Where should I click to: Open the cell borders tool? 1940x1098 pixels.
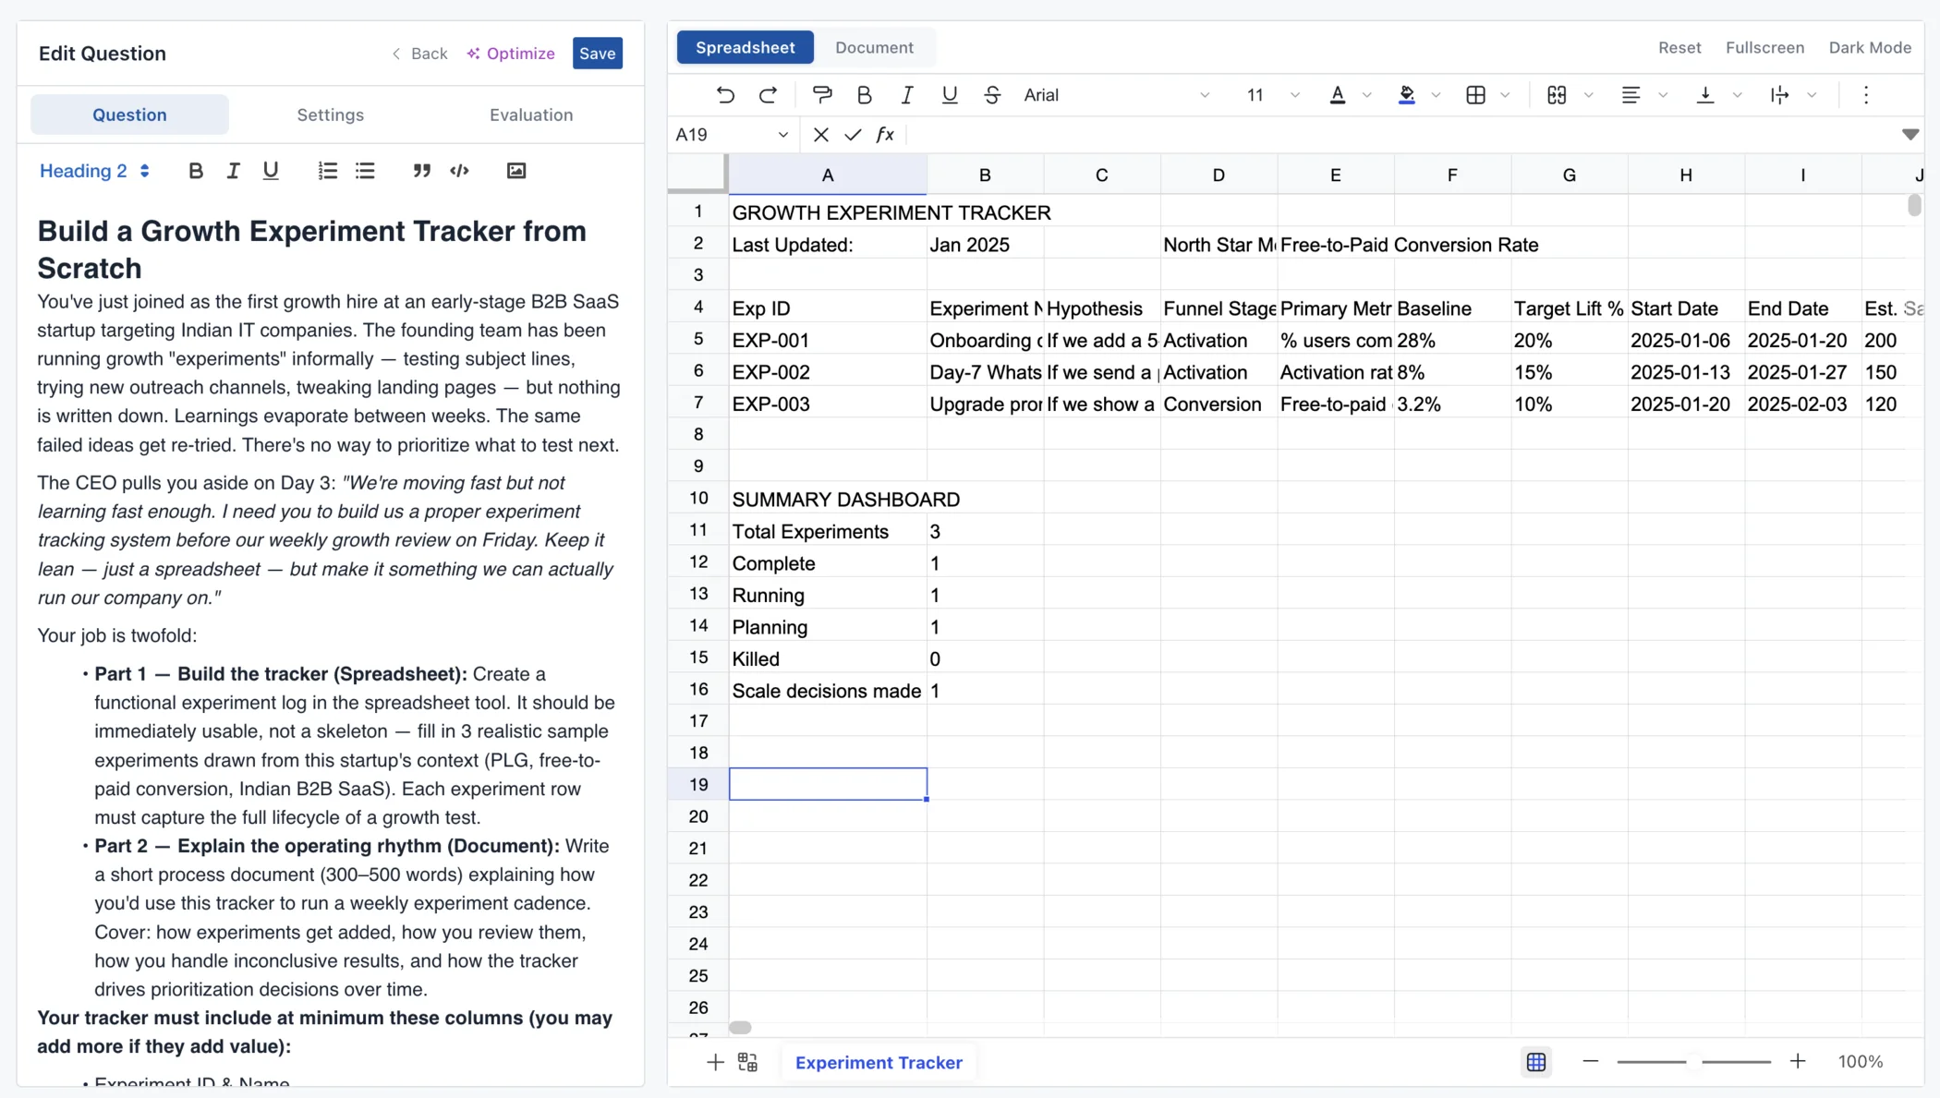tap(1475, 95)
